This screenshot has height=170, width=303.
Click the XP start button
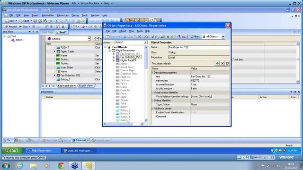12,151
